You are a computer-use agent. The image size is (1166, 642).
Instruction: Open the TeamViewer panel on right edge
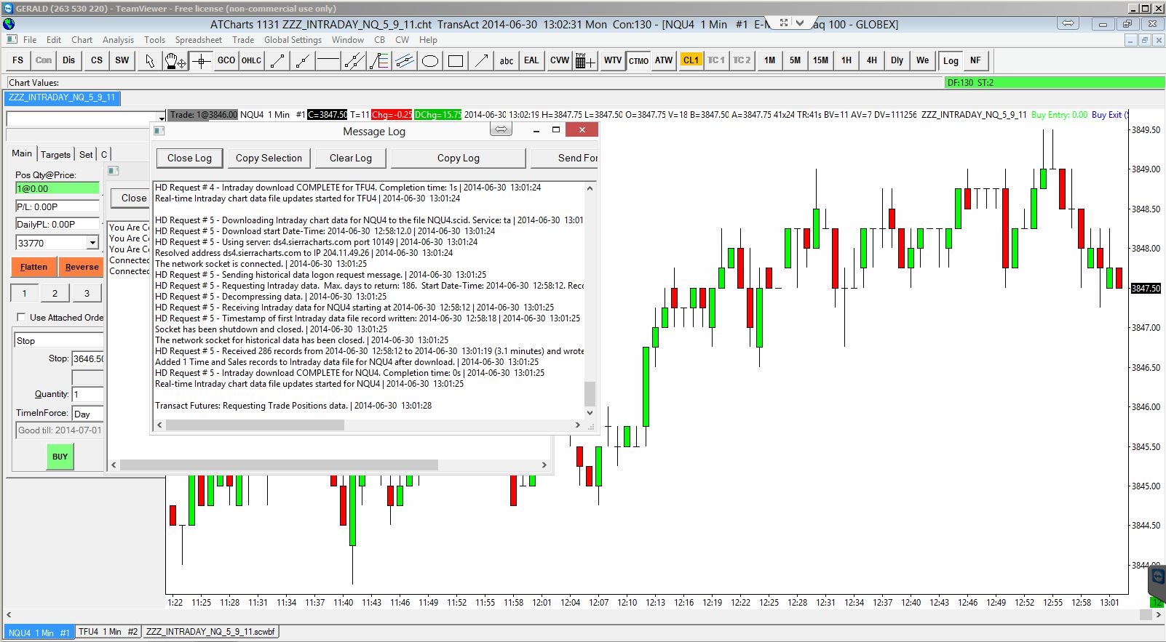[1157, 585]
